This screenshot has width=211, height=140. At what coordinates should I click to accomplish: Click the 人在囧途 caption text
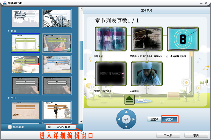134,91
